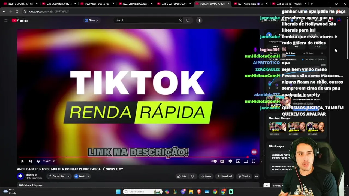Viewport: 349px width, 196px height.
Task: Enable theater mode
Action: point(246,161)
